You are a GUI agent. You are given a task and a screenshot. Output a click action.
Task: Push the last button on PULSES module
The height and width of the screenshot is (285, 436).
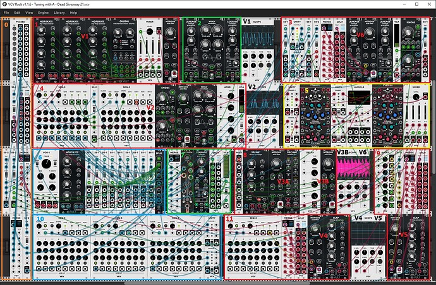coord(15,74)
